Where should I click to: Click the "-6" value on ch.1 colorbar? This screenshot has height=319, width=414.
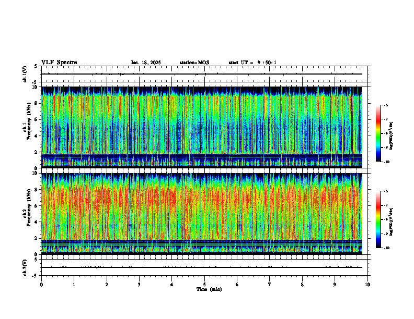pos(386,105)
